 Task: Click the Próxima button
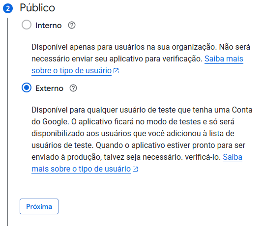(x=39, y=206)
